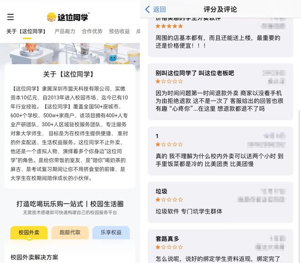Open the hamburger menu icon

tap(10, 17)
